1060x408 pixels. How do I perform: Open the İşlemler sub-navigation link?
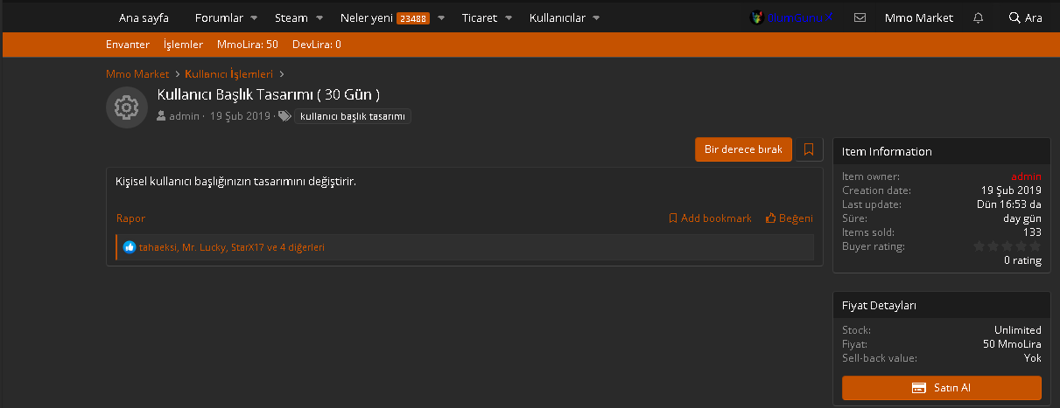[x=184, y=45]
